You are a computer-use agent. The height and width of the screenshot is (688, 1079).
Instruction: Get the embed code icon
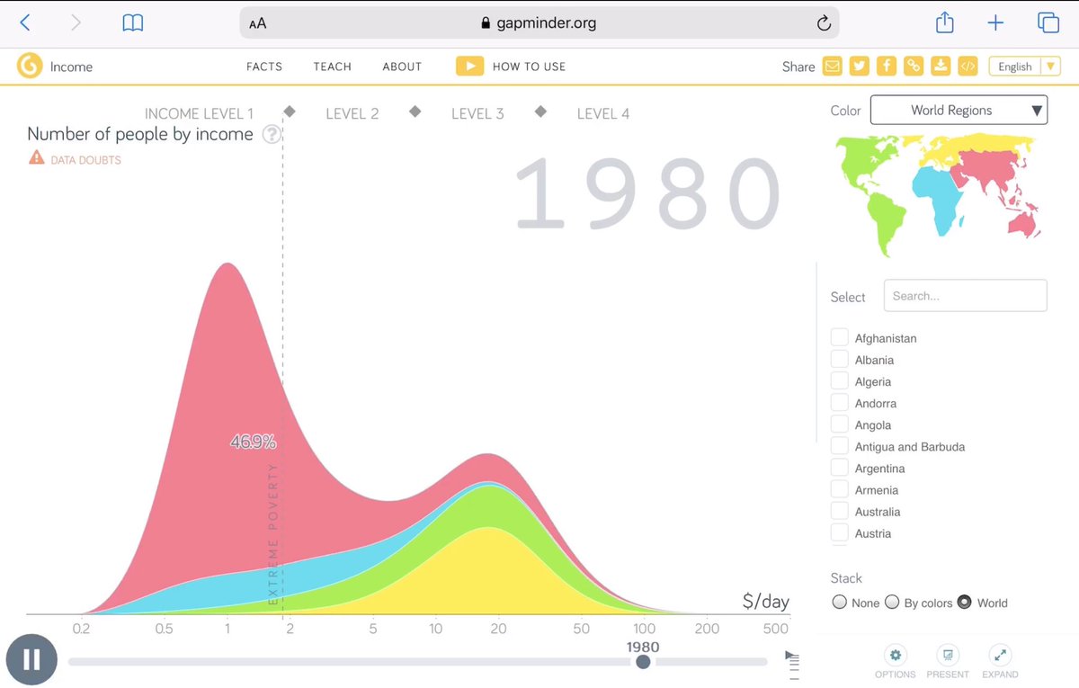coord(968,66)
